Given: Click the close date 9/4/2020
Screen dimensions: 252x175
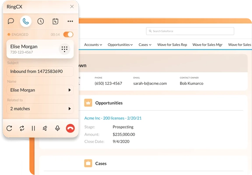Looking at the screenshot, I should (x=121, y=141).
